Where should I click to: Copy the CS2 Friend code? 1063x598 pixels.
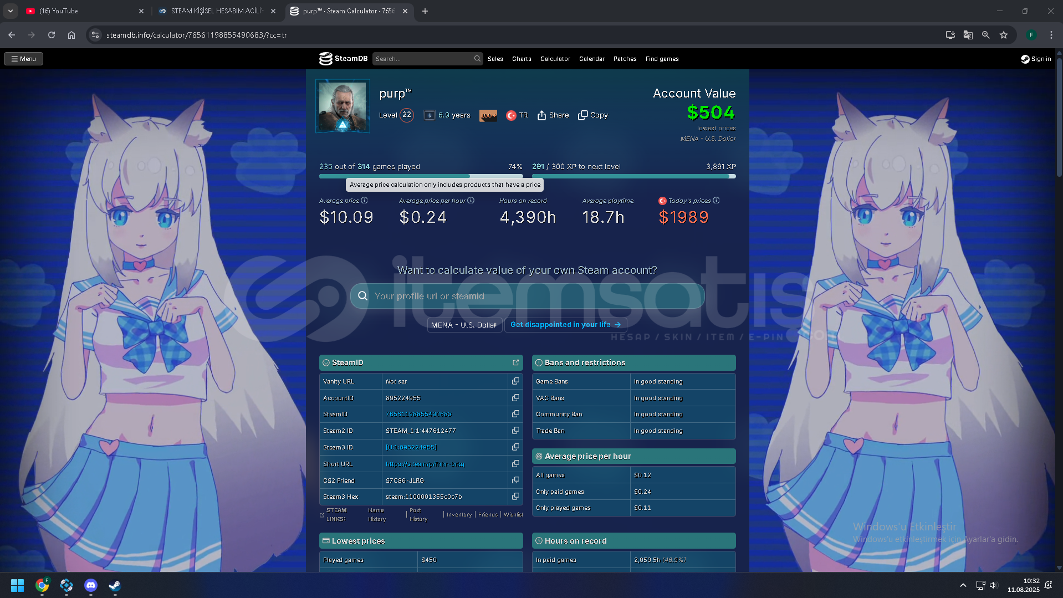point(515,480)
